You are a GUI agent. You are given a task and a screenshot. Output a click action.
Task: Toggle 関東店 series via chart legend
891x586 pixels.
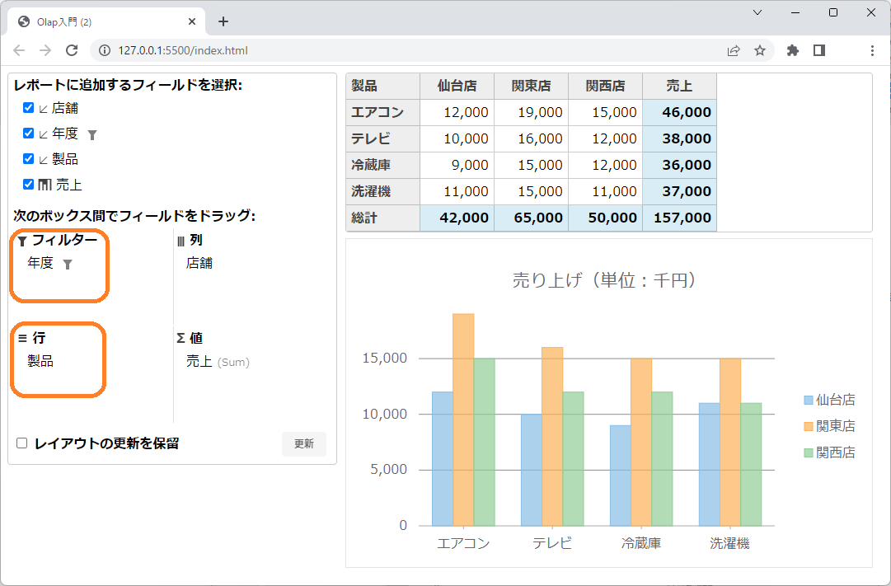[830, 426]
